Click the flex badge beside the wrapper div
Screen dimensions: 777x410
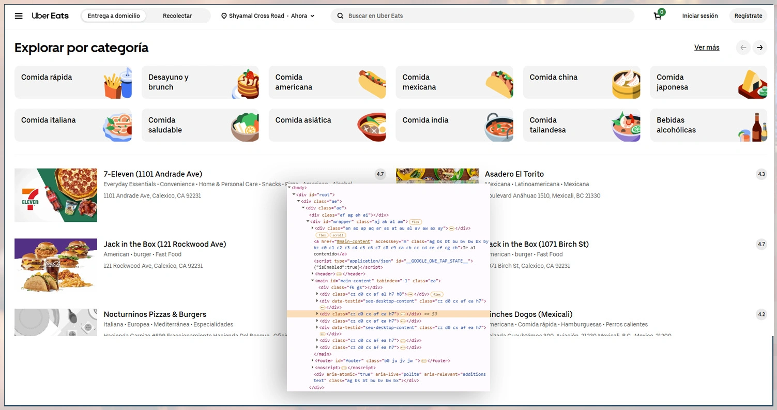(x=416, y=222)
